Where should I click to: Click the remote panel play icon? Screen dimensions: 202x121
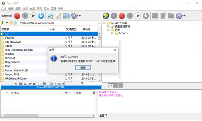pos(138,16)
